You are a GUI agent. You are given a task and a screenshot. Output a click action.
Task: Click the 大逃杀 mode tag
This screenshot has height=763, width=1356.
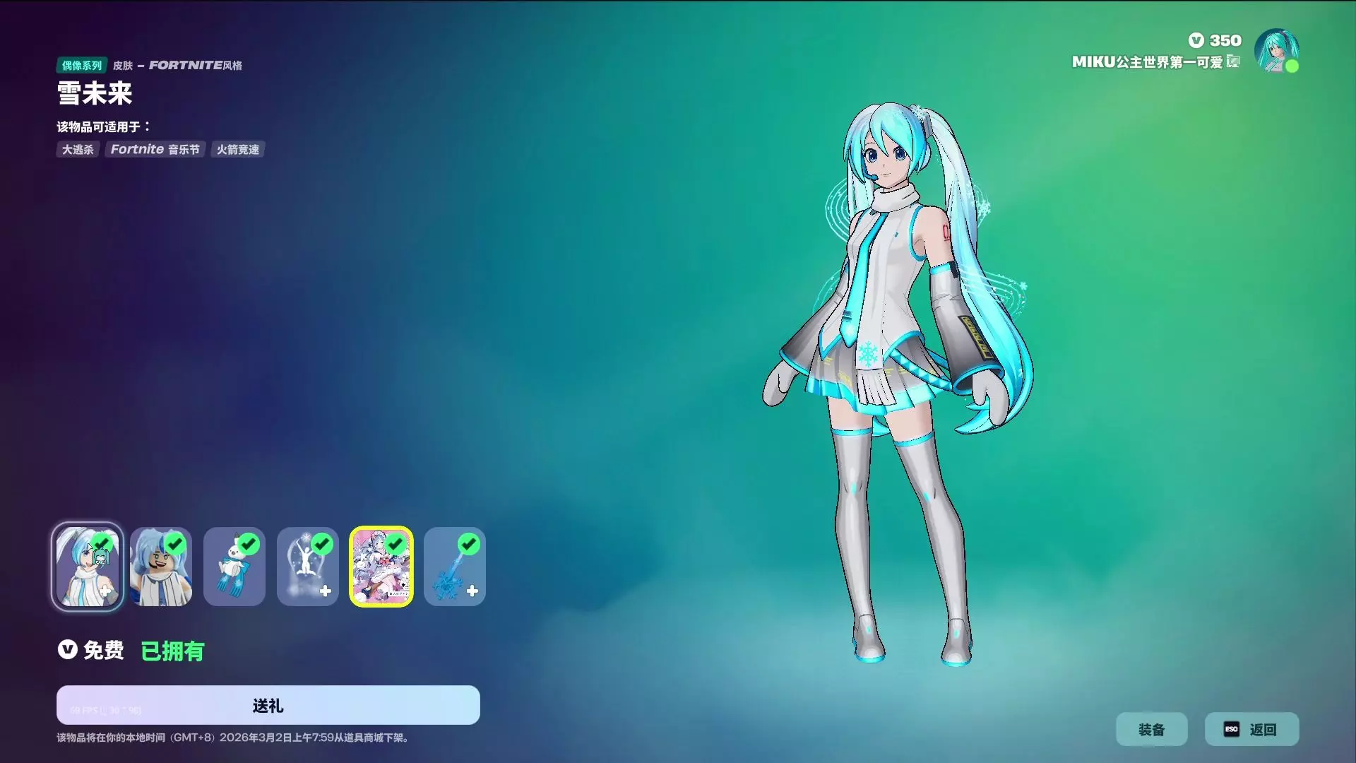coord(78,150)
